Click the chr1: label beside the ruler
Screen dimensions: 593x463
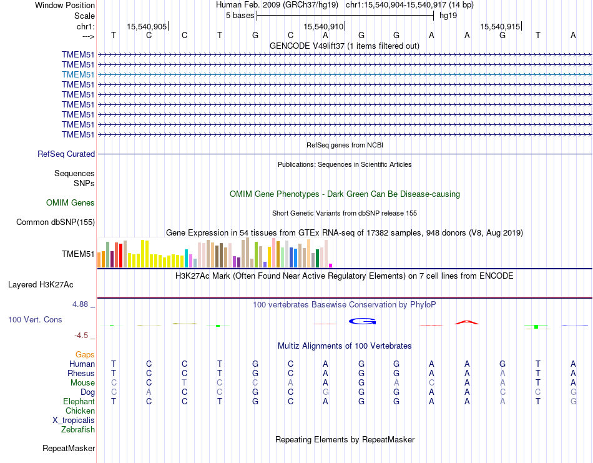(x=86, y=26)
